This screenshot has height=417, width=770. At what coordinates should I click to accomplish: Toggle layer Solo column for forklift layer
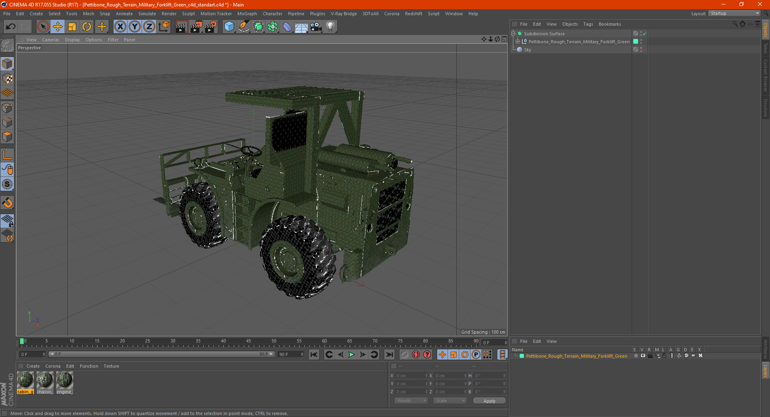(636, 356)
